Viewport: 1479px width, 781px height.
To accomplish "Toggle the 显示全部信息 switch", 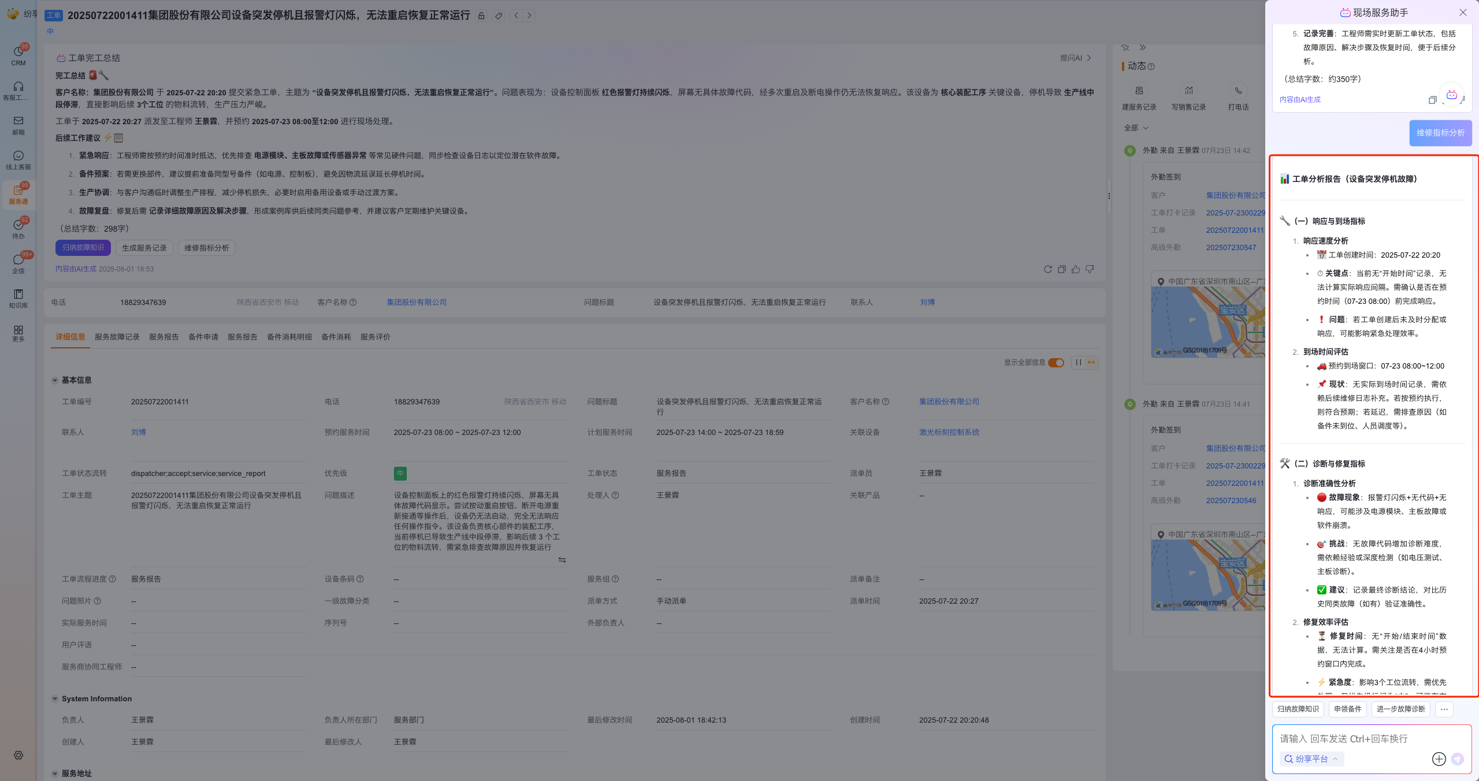I will click(1056, 363).
